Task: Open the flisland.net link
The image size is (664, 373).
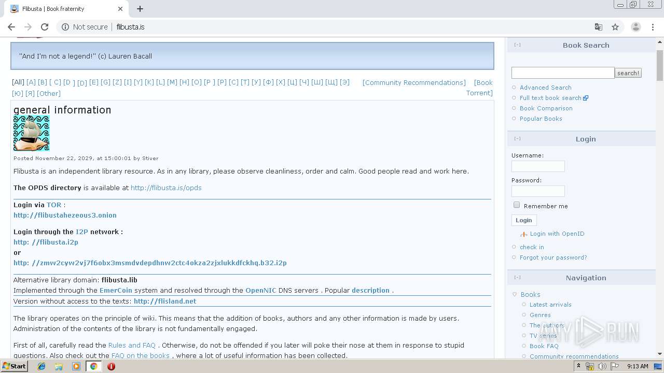Action: 165,301
